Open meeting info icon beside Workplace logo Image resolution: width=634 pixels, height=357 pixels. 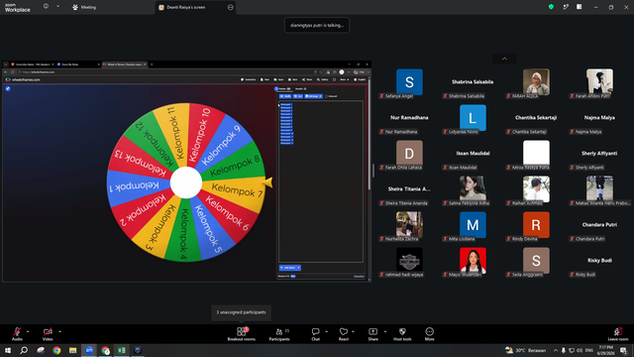[46, 7]
